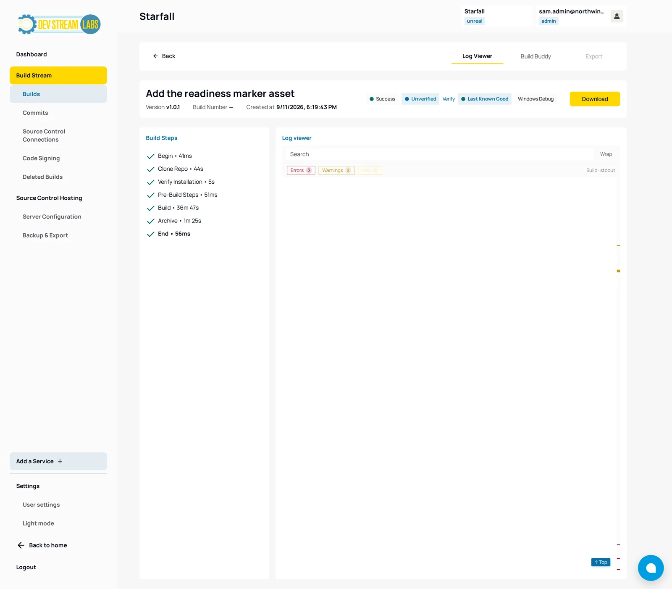
Task: Click the checkmark next to Clone Repo
Action: click(151, 169)
